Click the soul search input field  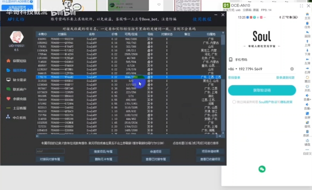pyautogui.click(x=50, y=151)
